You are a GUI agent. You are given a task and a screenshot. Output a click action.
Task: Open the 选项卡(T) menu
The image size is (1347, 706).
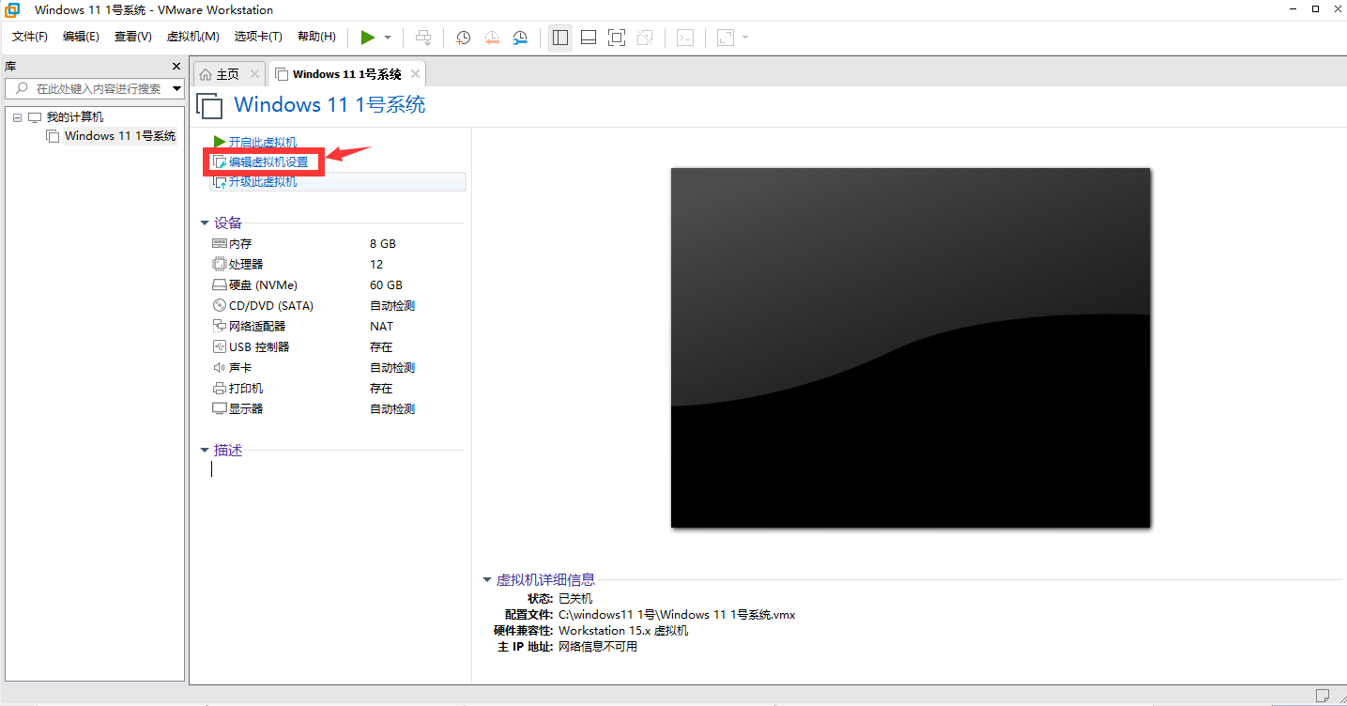pos(258,37)
